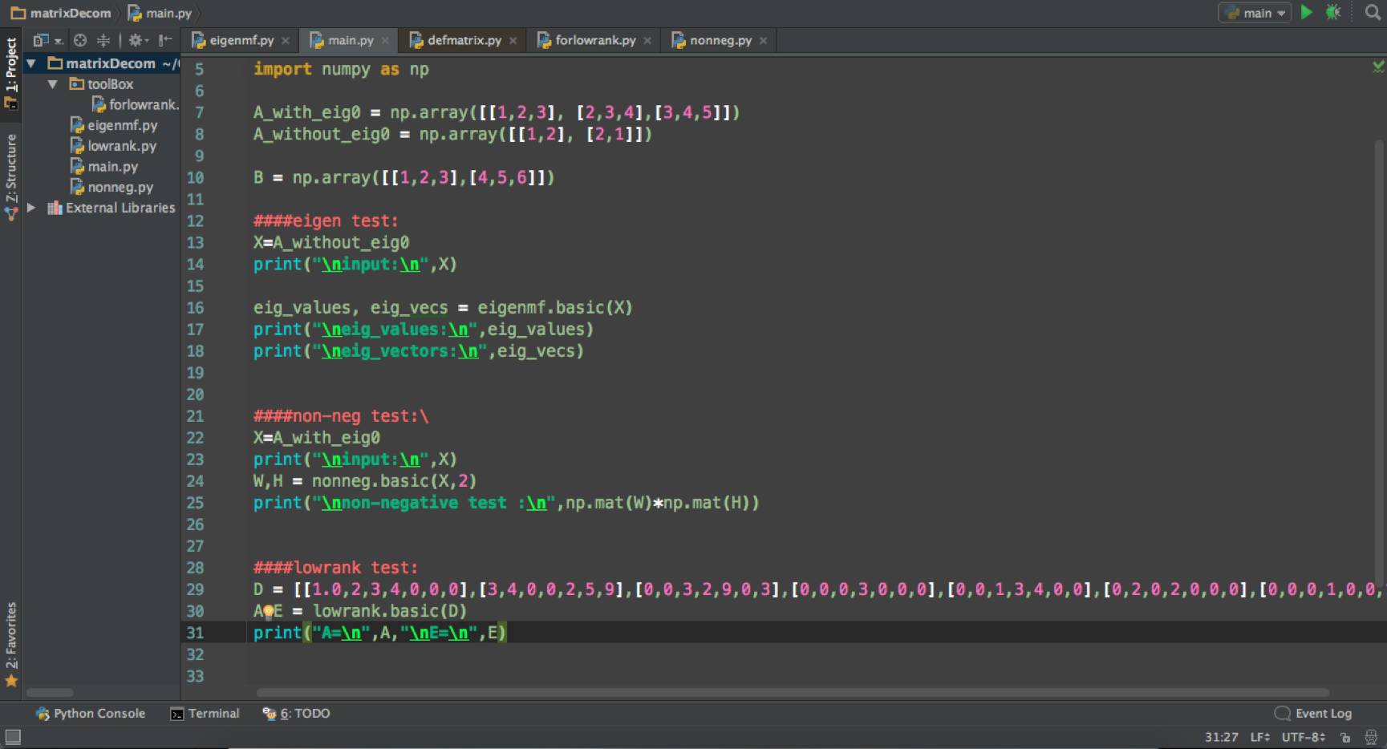Click the '####lowrank test:' line
This screenshot has height=749, width=1387.
coord(335,568)
